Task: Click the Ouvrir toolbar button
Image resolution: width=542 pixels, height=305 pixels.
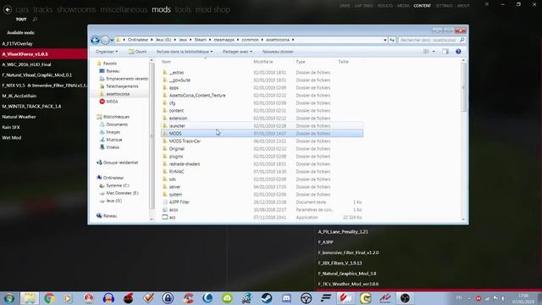Action: (x=137, y=52)
